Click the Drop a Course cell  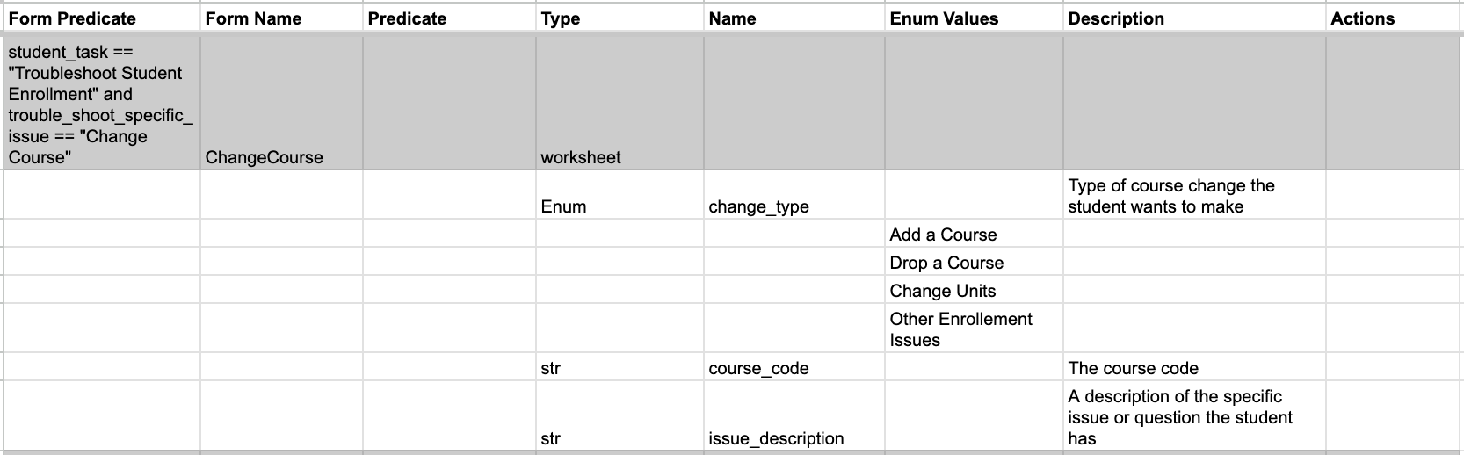click(946, 263)
